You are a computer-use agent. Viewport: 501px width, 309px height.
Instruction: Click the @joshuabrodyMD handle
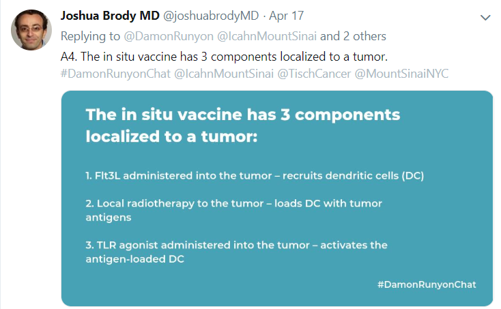coord(211,16)
